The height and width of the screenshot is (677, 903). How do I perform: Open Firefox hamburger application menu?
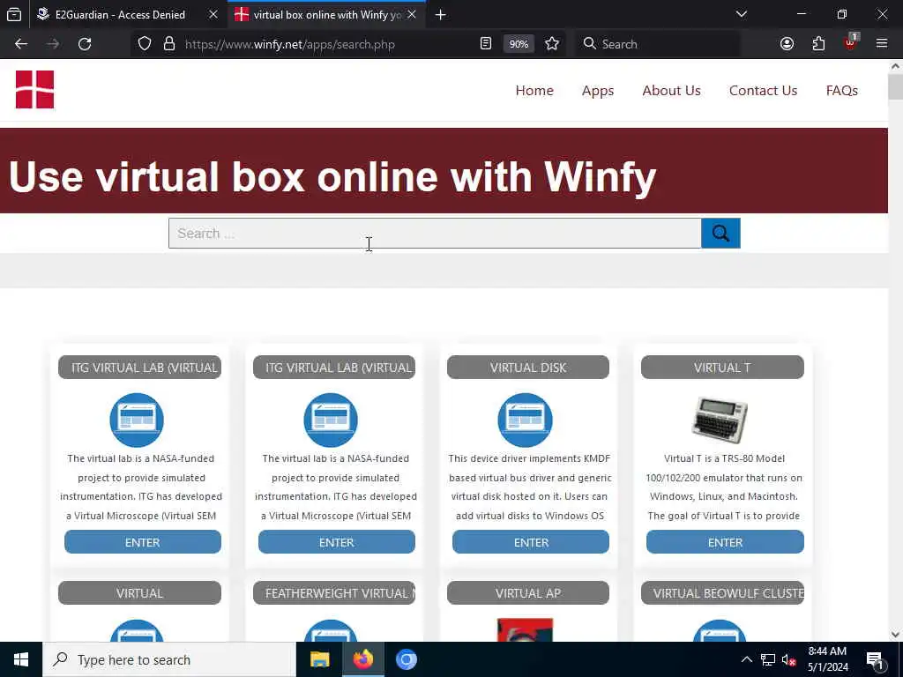(882, 44)
